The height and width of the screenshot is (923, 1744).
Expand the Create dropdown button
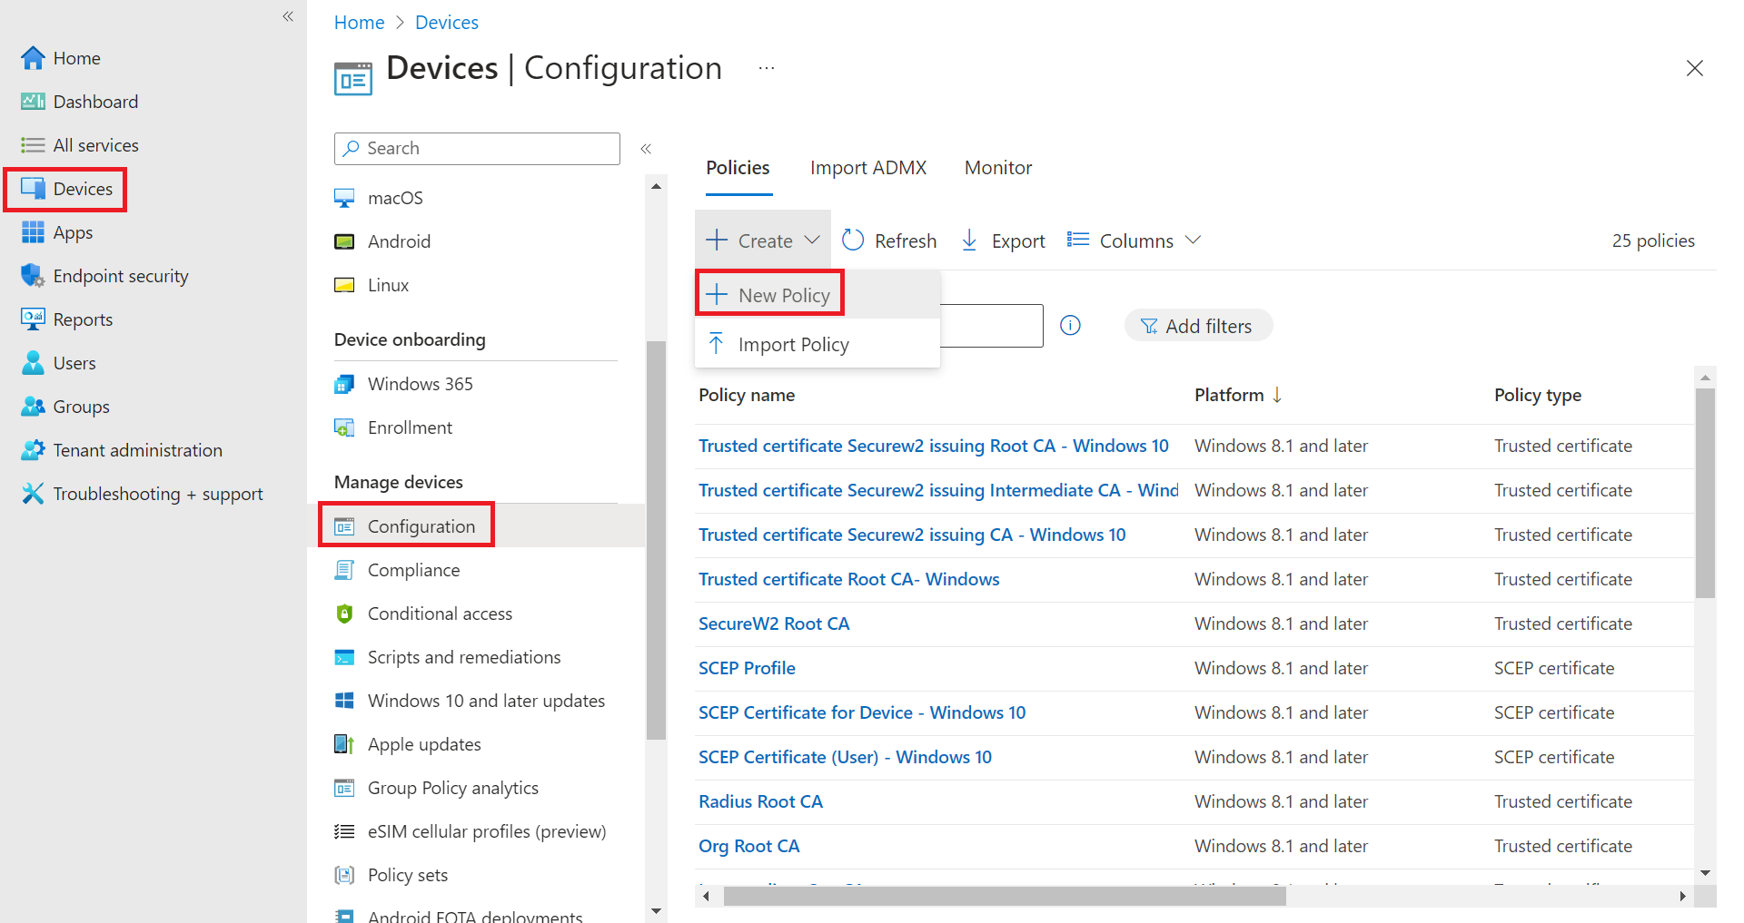[x=763, y=241]
